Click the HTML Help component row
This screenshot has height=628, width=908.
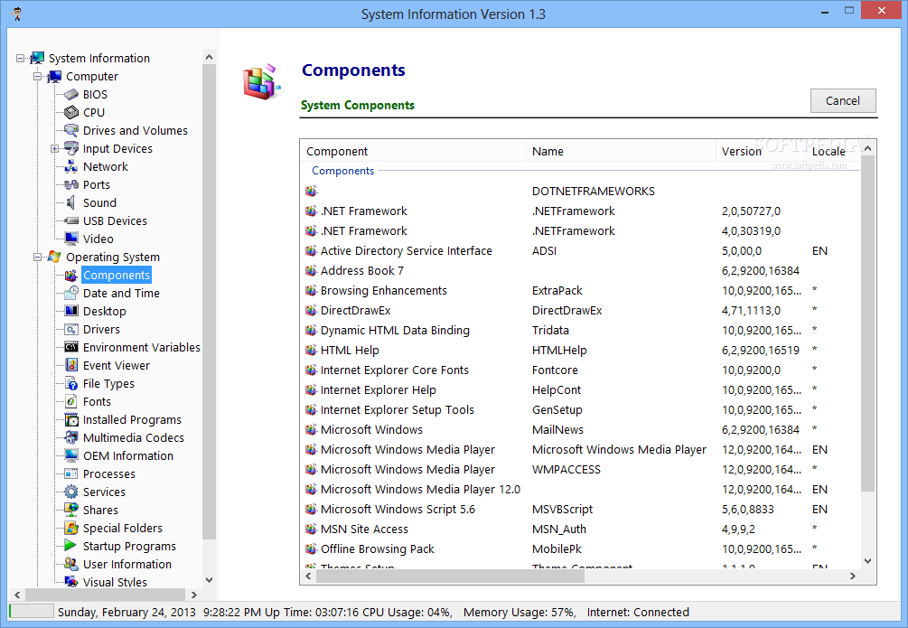point(581,351)
